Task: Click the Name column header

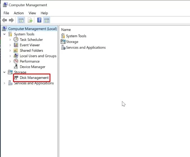Action: (66, 30)
